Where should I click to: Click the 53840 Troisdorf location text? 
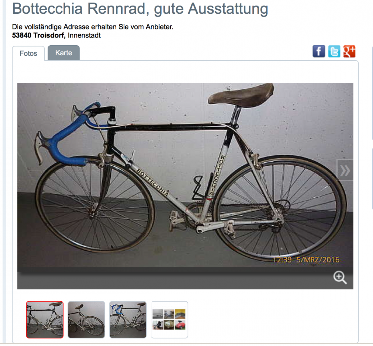tap(38, 35)
